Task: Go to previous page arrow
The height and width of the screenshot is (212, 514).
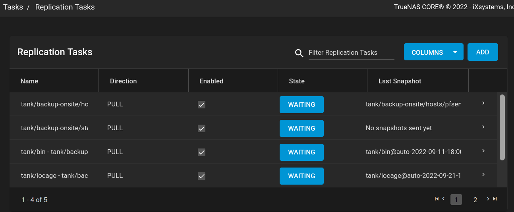Action: 443,199
